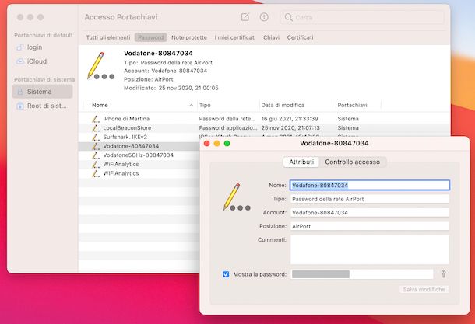The width and height of the screenshot is (475, 324).
Task: Select the Surfshark. IKEv2 row
Action: tap(139, 137)
